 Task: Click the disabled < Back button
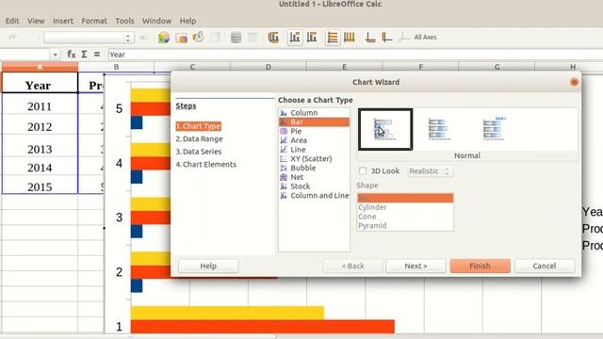(352, 266)
